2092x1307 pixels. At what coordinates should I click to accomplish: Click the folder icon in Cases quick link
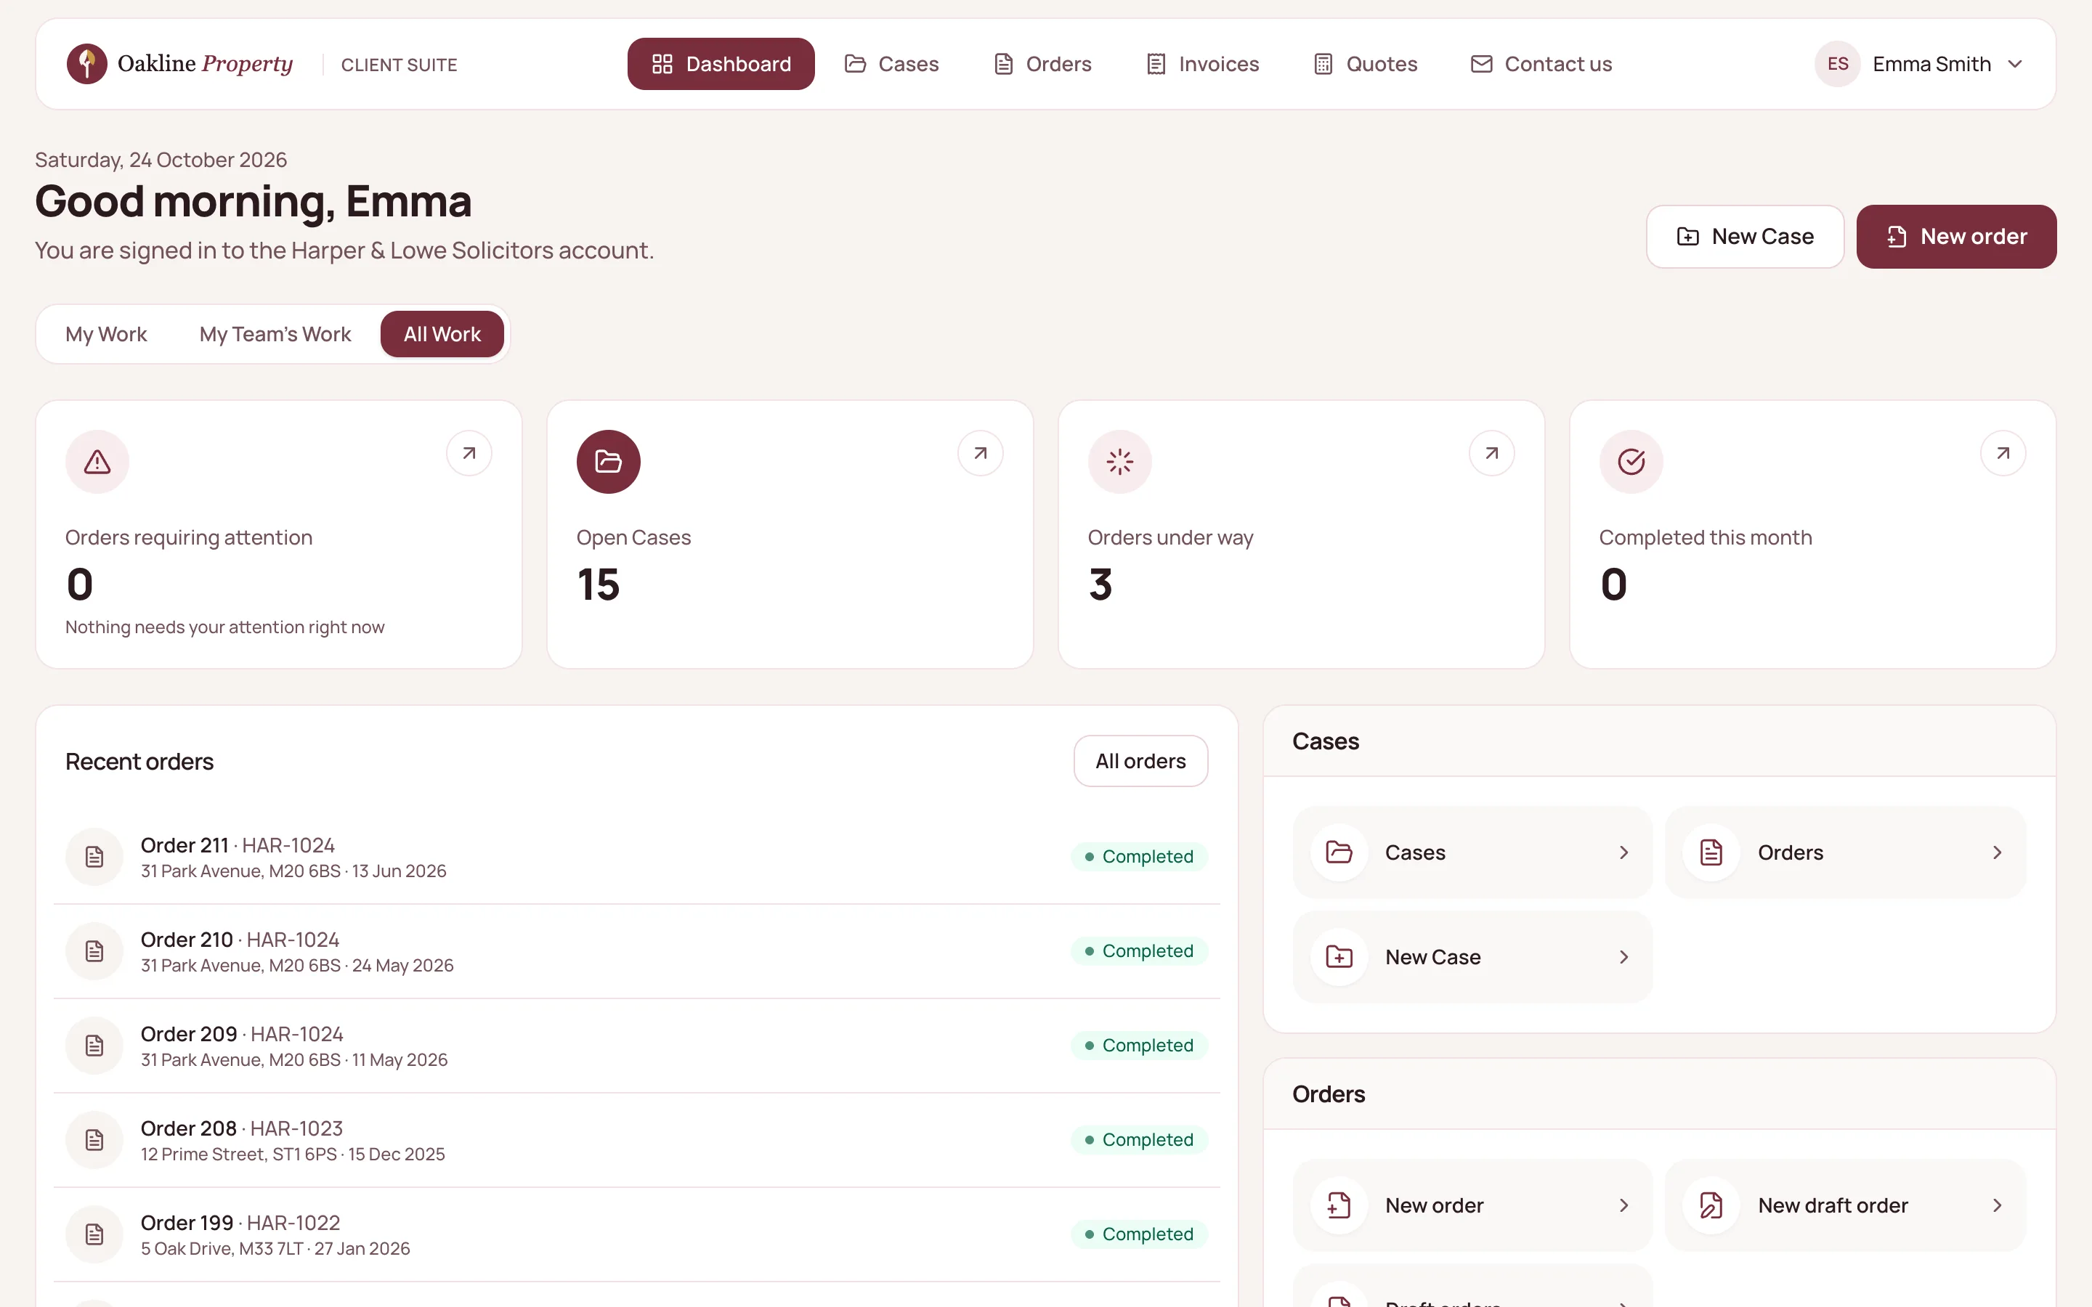click(1339, 852)
